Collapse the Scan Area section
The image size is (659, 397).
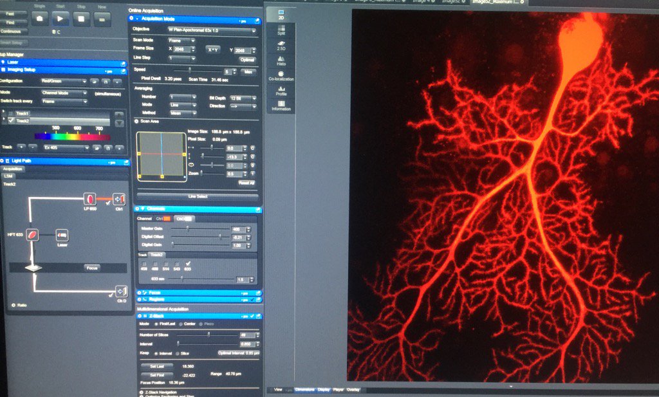(x=136, y=122)
